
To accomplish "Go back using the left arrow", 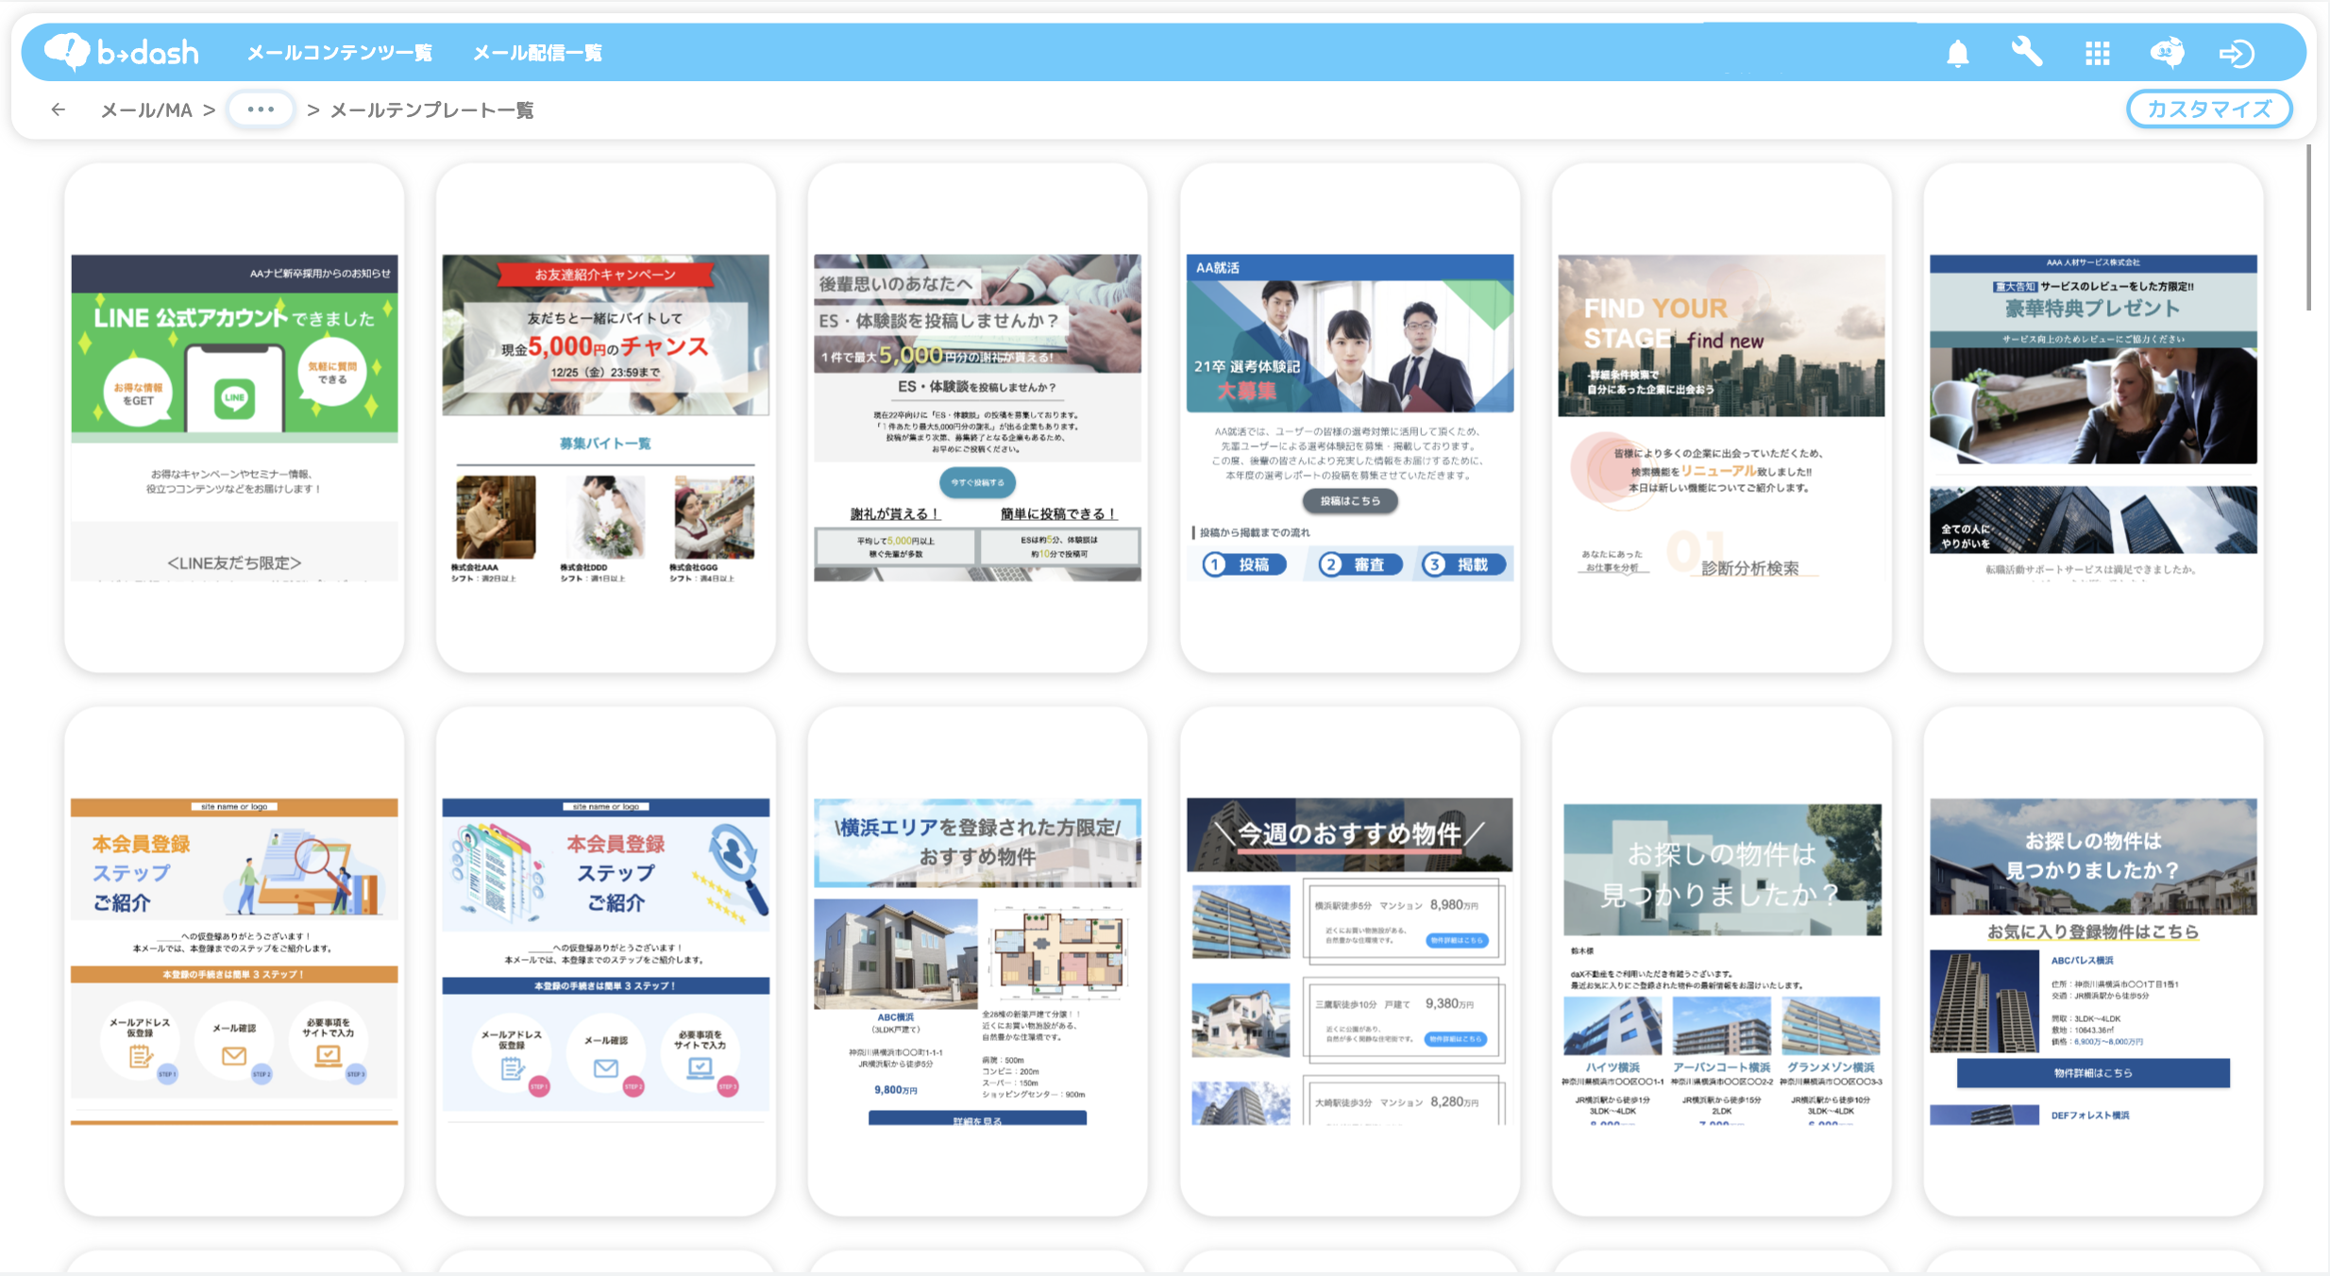I will (x=59, y=109).
